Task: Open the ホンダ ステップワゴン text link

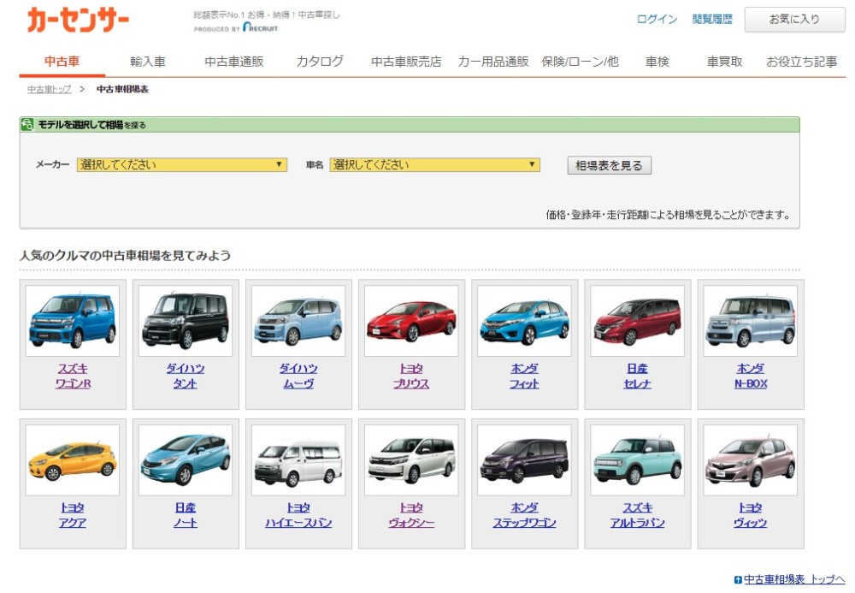Action: (x=524, y=515)
